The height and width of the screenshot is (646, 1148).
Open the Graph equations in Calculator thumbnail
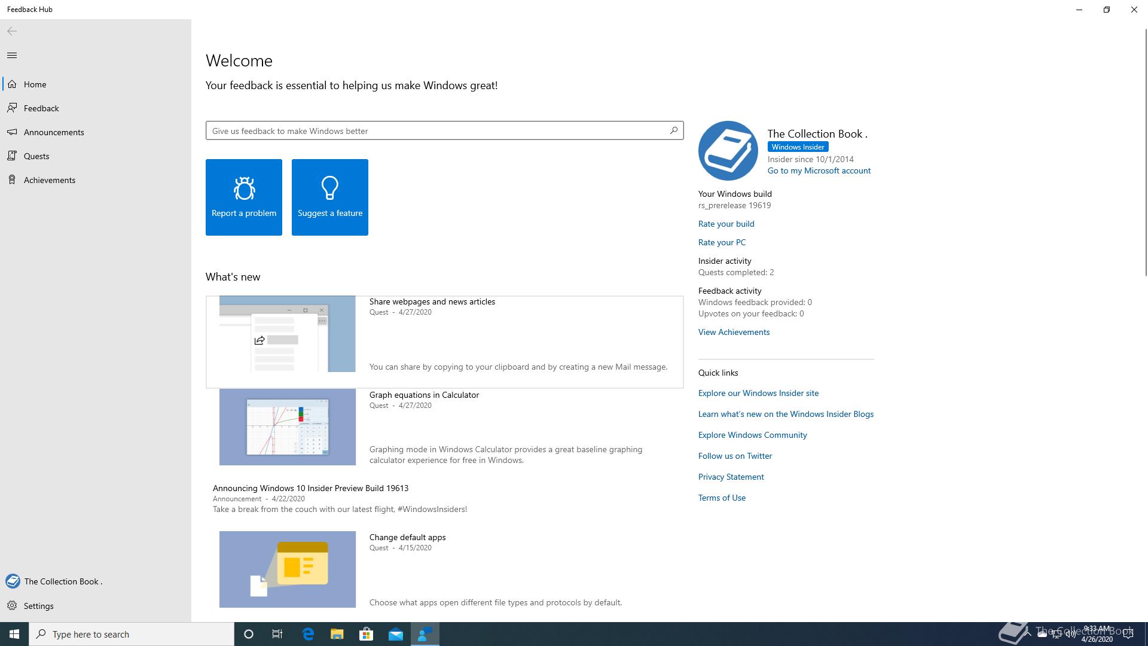[288, 427]
